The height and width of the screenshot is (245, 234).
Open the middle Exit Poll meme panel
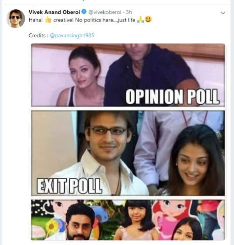[128, 153]
